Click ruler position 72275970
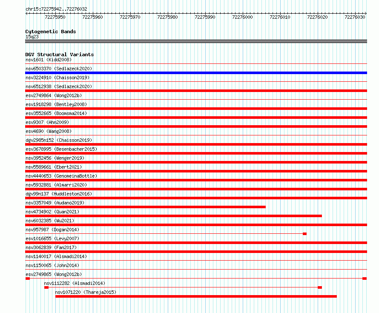The width and height of the screenshot is (379, 313). (130, 17)
